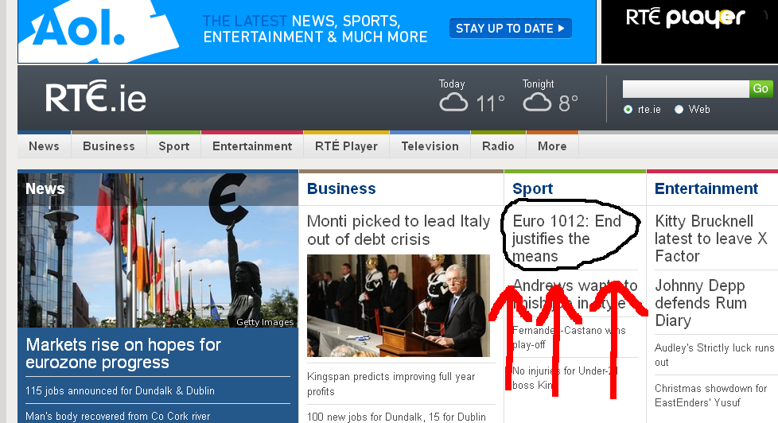Screen dimensions: 778x423
Task: Open Johnny Depp defends Rum Diary link
Action: click(700, 303)
